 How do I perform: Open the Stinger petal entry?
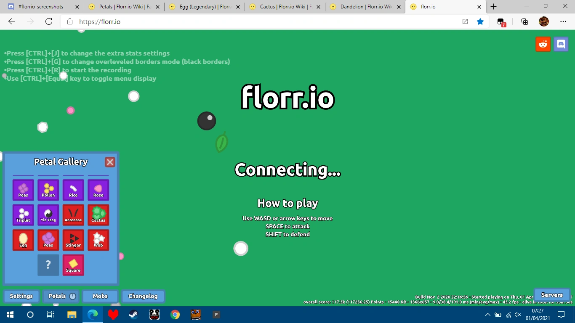tap(73, 240)
